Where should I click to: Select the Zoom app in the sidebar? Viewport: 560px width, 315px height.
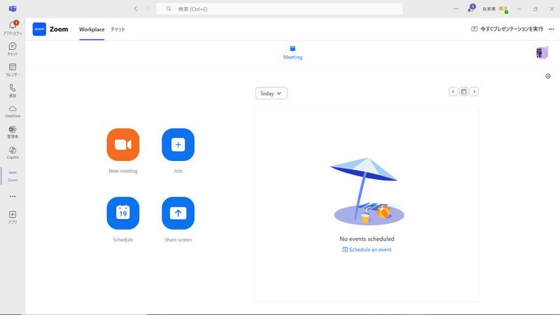tap(13, 176)
